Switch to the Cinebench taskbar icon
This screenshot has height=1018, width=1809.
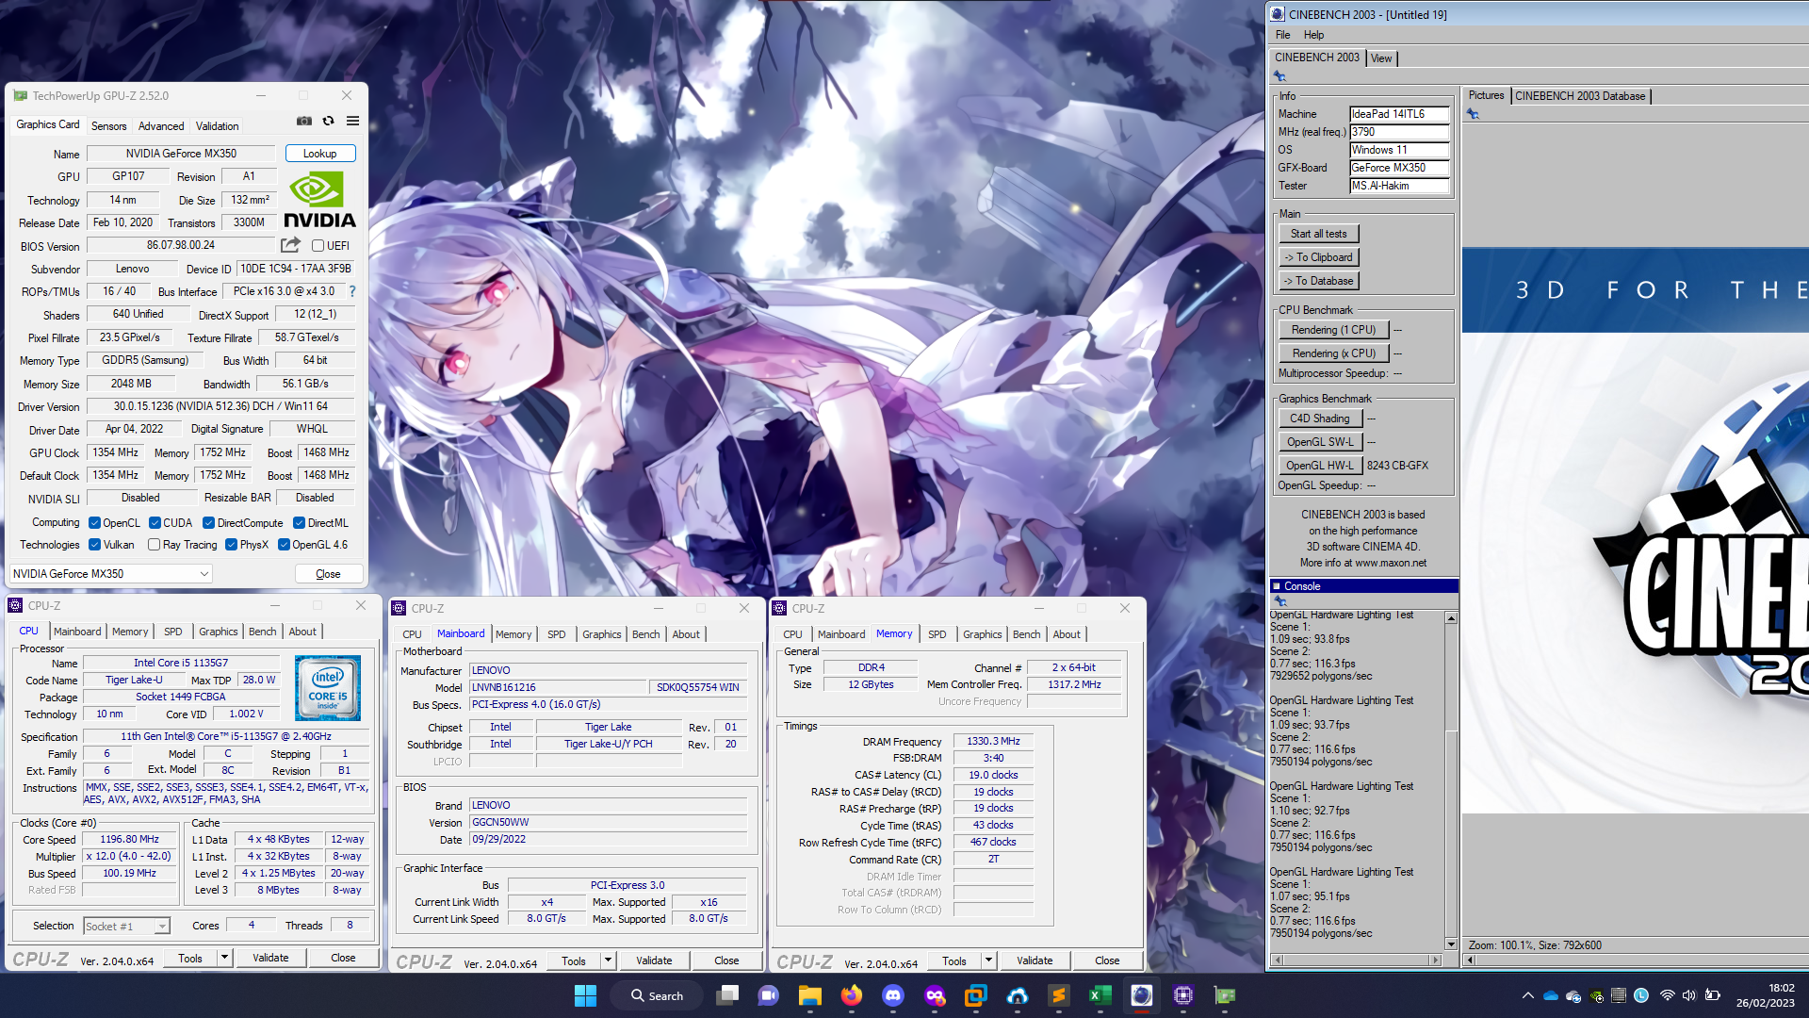[x=1142, y=995]
